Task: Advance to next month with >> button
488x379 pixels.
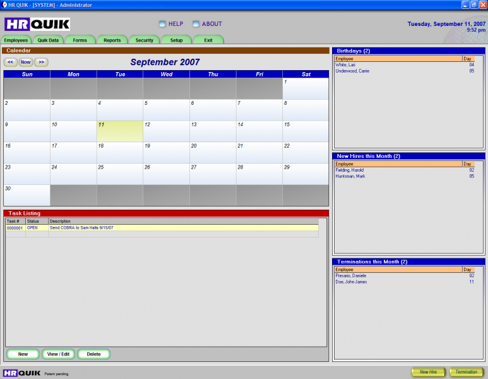Action: click(x=41, y=62)
